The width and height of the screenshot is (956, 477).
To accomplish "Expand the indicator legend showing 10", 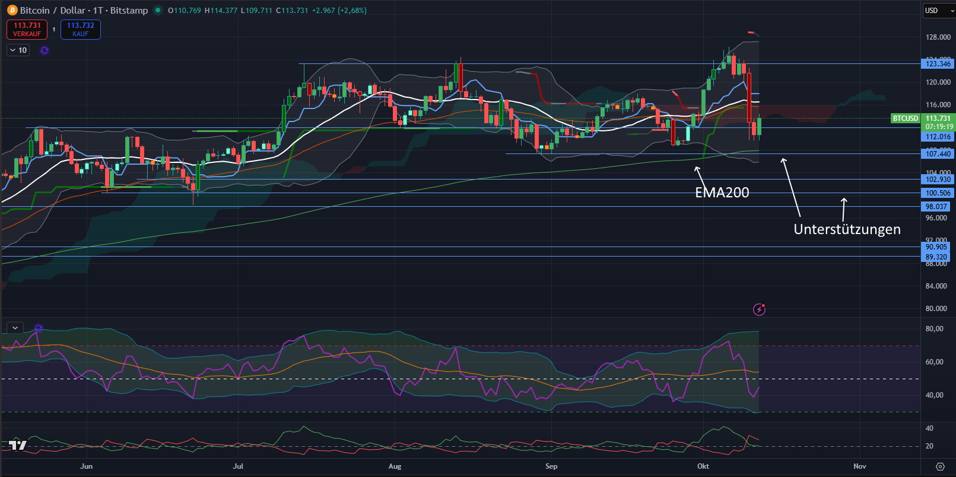I will 18,50.
